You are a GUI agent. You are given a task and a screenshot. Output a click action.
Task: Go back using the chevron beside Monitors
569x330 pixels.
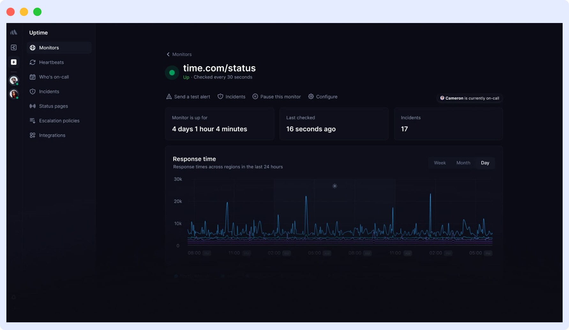point(168,54)
